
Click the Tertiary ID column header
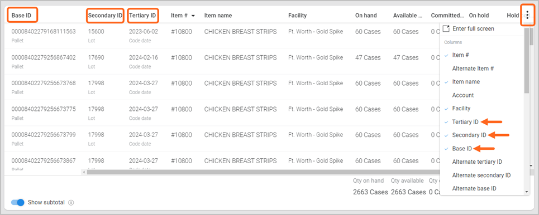142,16
